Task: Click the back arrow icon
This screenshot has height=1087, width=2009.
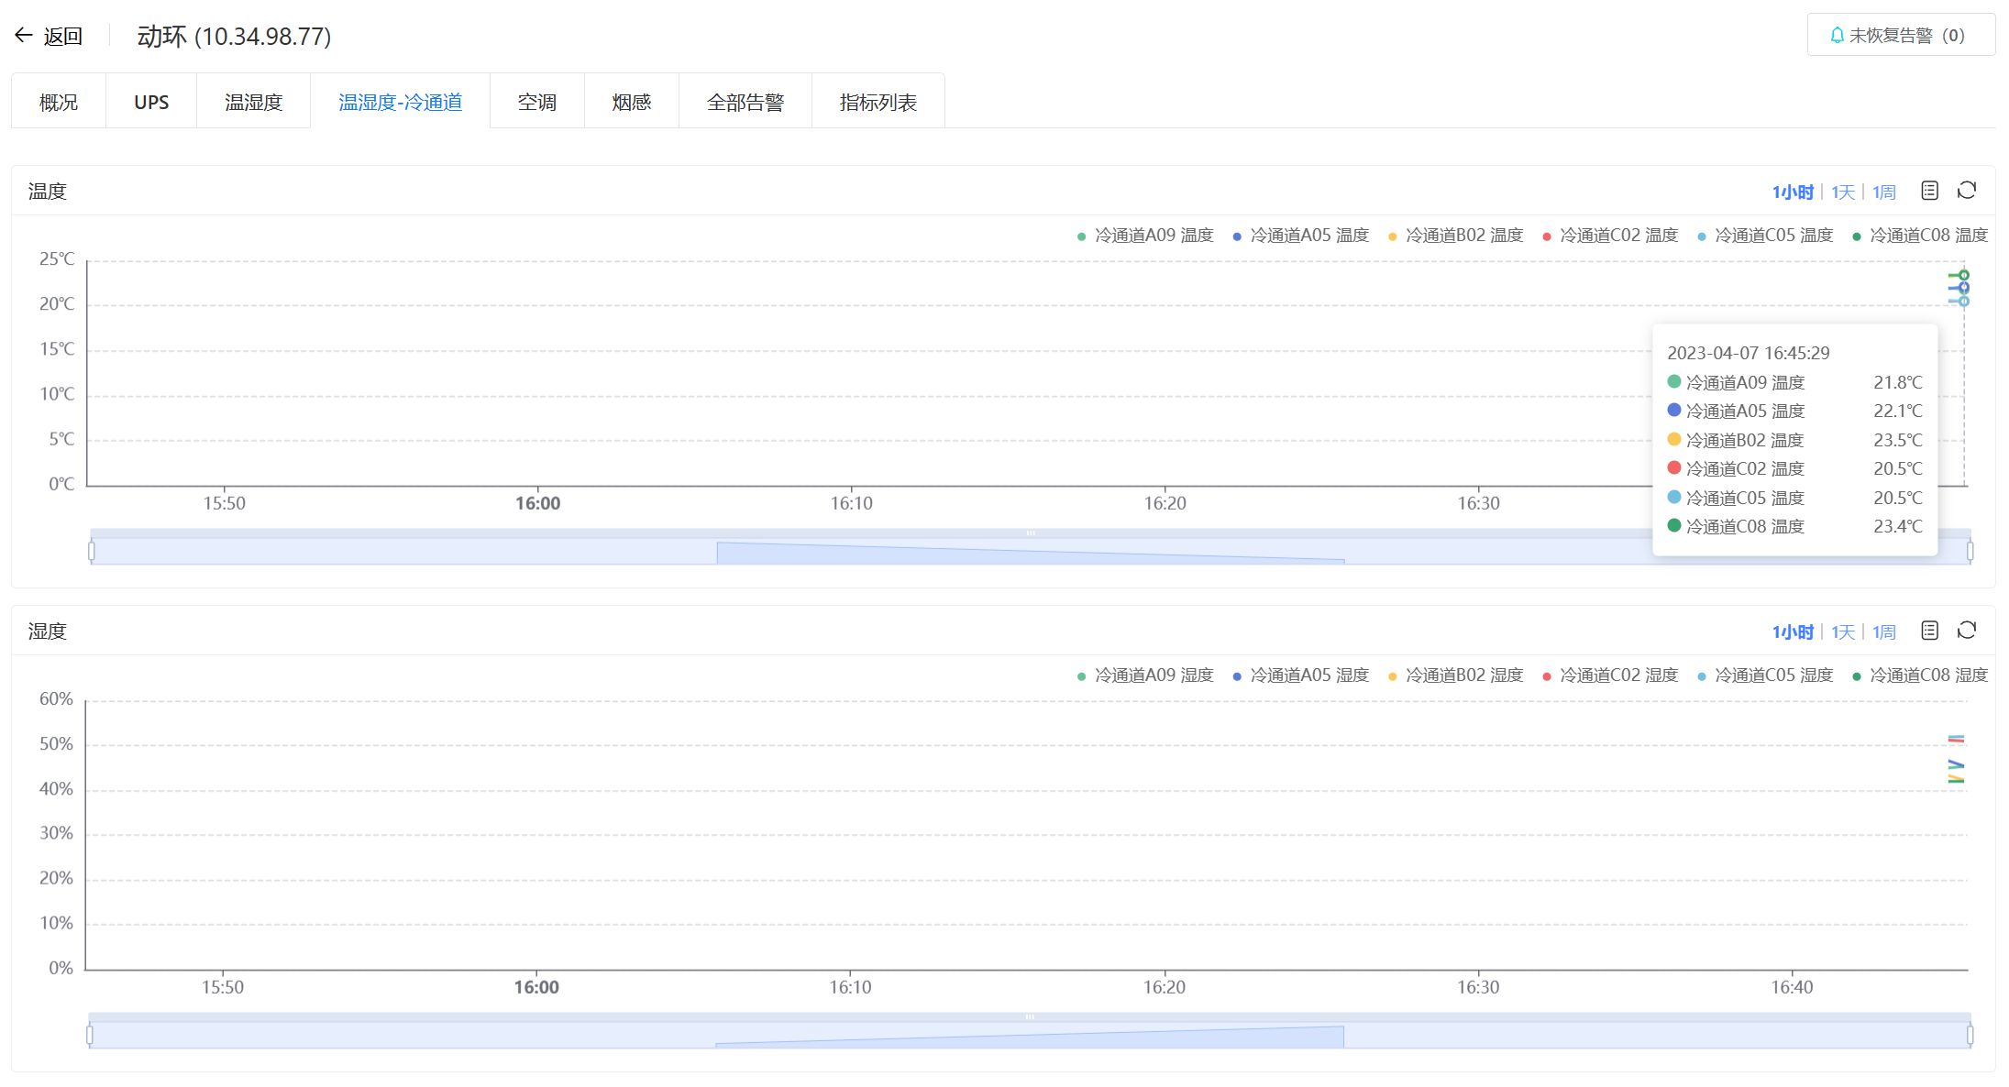Action: pyautogui.click(x=24, y=36)
